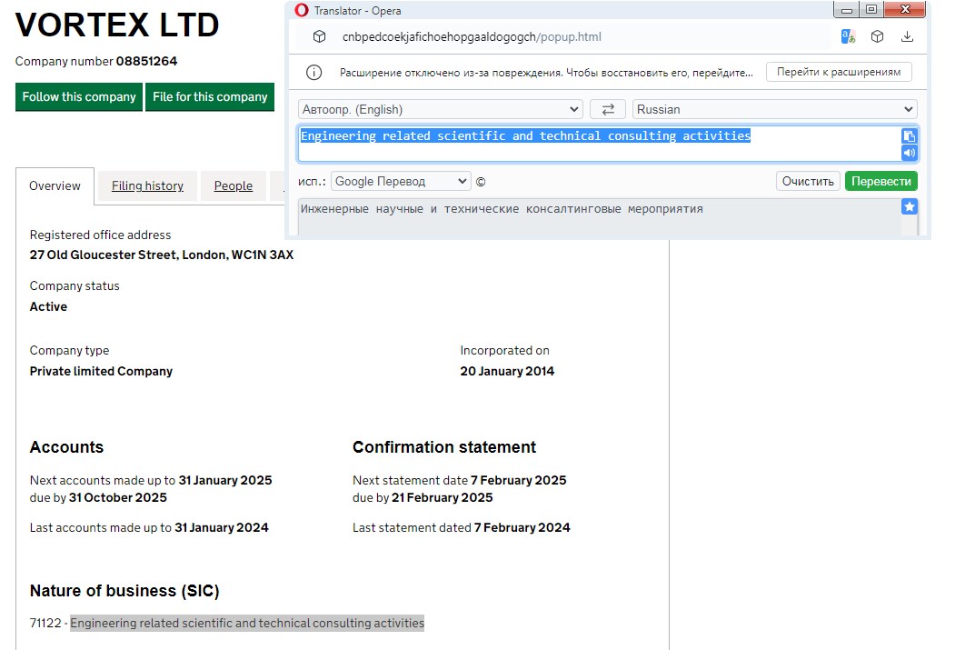Open the Filing history tab
This screenshot has width=975, height=650.
(x=147, y=186)
